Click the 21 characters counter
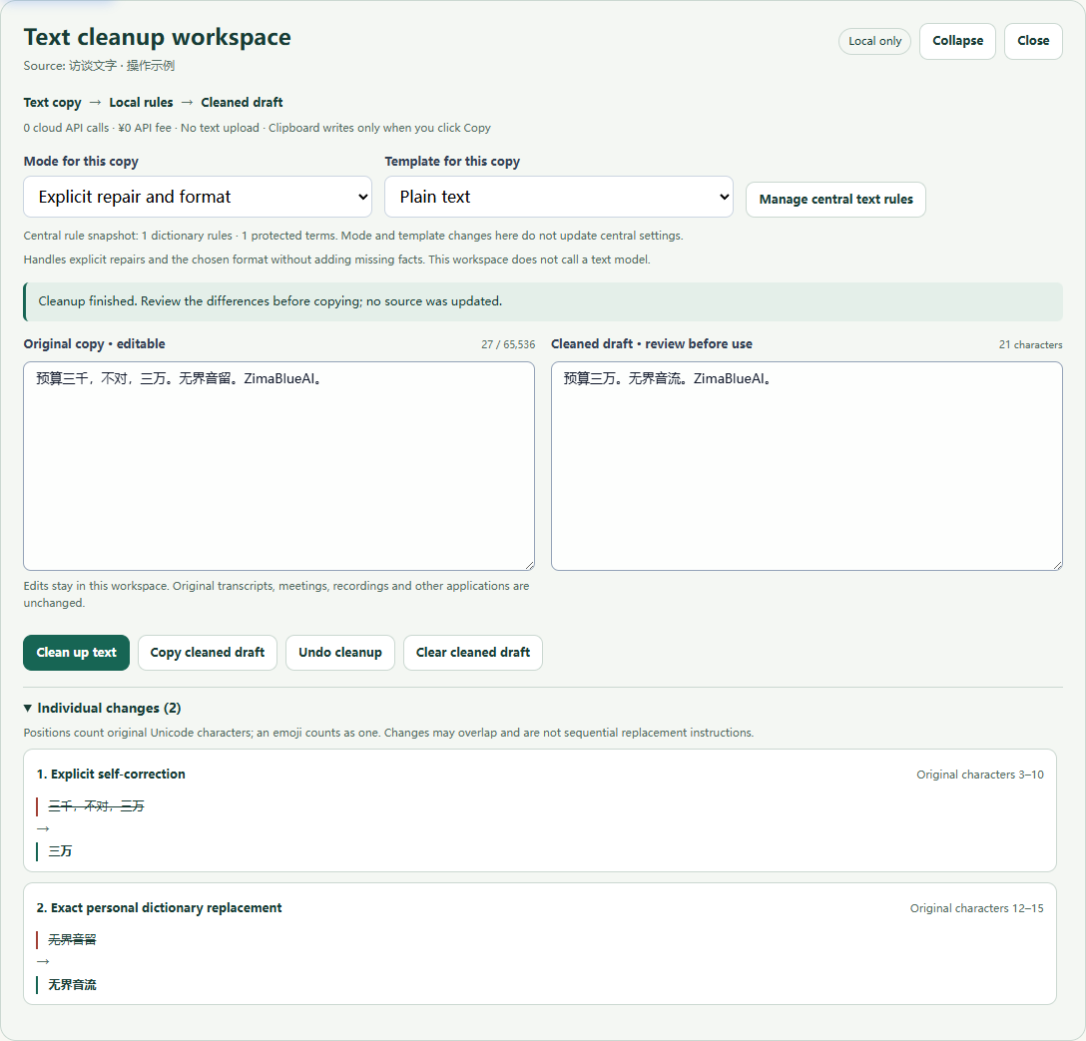Image resolution: width=1086 pixels, height=1041 pixels. 1030,344
